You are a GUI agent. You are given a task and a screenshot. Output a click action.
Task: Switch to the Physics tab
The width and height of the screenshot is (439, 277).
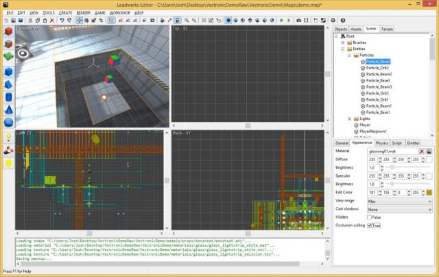pos(381,143)
